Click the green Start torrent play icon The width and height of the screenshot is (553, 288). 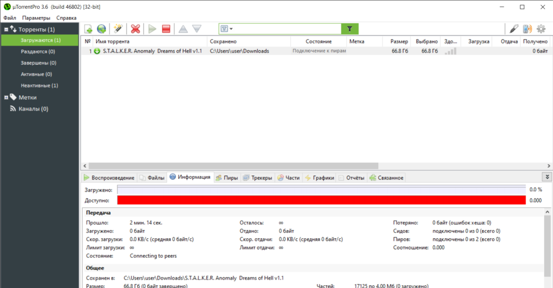point(153,29)
